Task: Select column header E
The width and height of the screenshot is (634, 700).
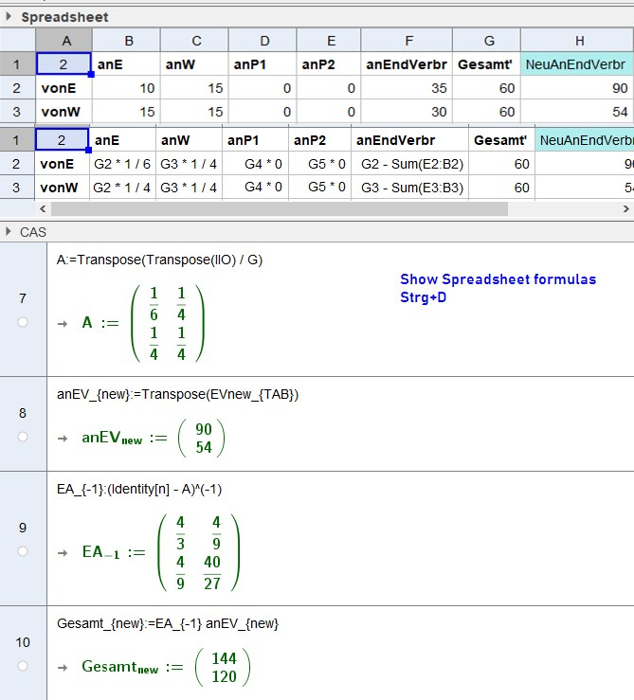Action: pos(329,41)
